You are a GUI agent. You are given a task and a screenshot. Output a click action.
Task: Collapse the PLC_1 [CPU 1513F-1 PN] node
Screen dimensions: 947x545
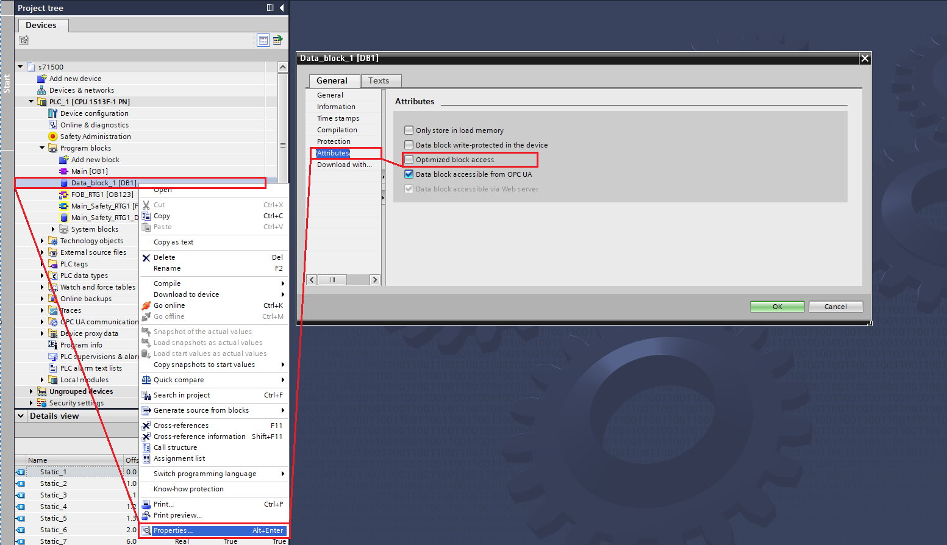tap(31, 102)
